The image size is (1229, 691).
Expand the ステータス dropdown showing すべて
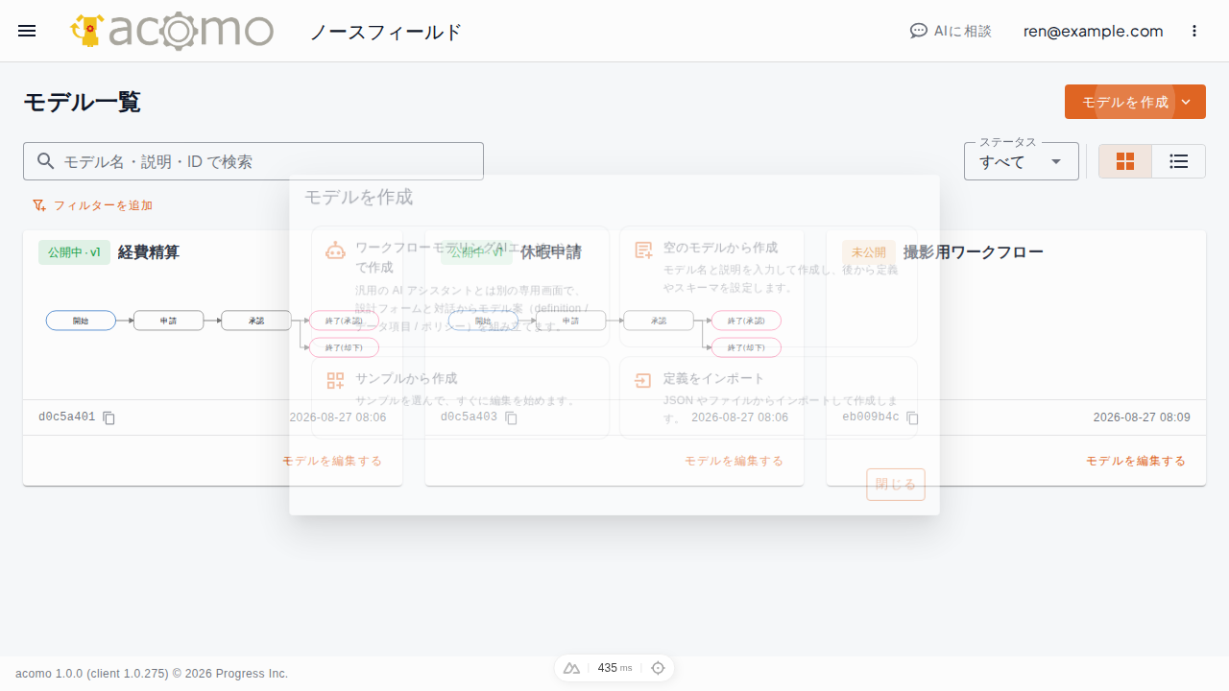point(1022,161)
